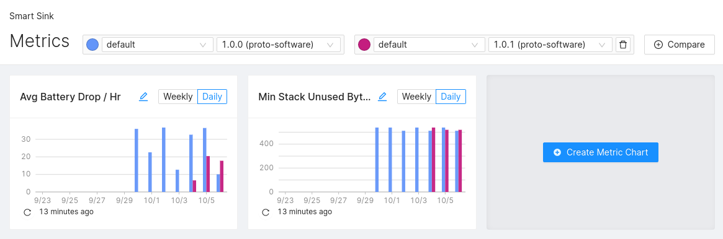This screenshot has height=239, width=723.
Task: Click the plus icon in Compare button
Action: (x=658, y=45)
